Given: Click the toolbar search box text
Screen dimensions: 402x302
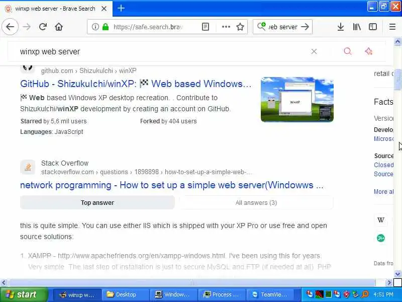Looking at the screenshot, I should pos(283,27).
